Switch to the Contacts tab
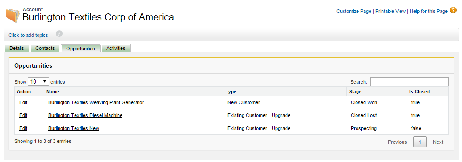This screenshot has height=162, width=462. click(x=45, y=48)
